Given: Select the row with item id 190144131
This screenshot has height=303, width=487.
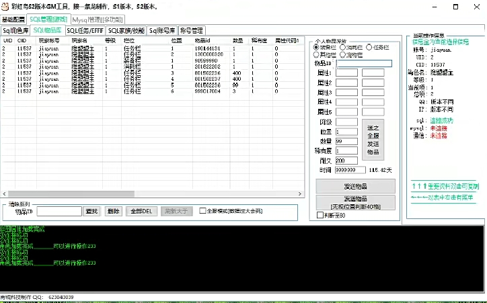Looking at the screenshot, I should click(x=152, y=48).
